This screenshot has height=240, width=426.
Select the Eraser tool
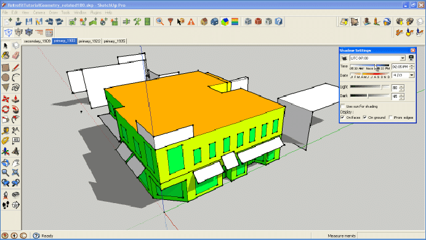[16, 55]
